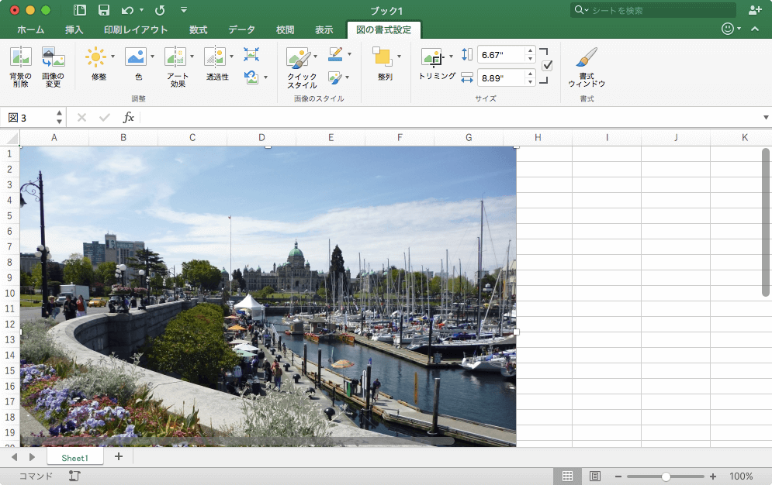The height and width of the screenshot is (485, 772).
Task: Click the 透過性 (transparency) icon
Action: coord(215,57)
